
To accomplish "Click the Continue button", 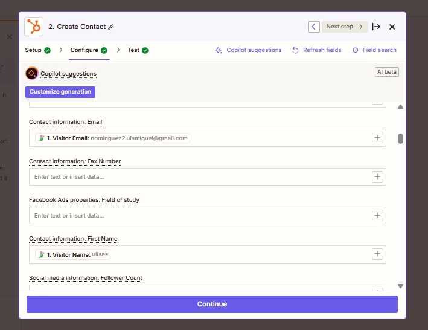I will [x=212, y=304].
